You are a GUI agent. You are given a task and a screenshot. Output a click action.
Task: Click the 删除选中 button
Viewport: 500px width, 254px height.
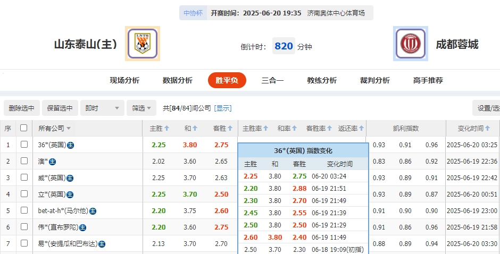21,108
